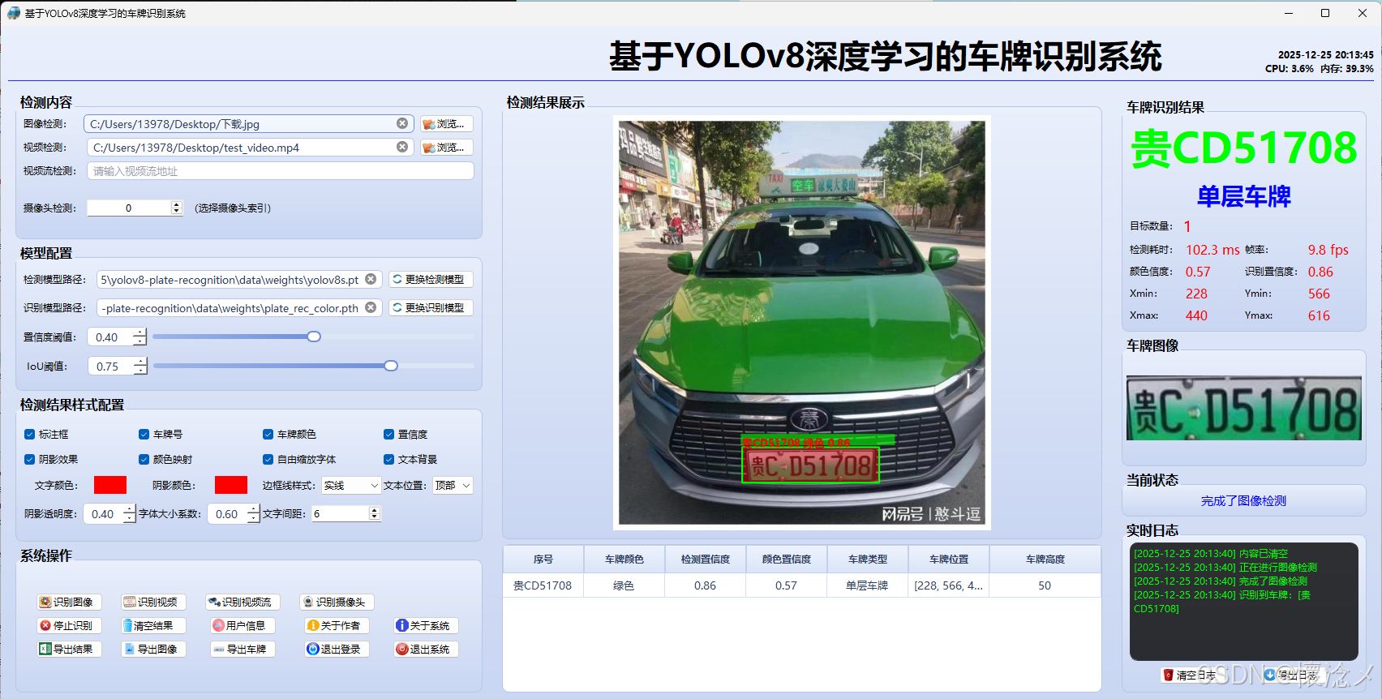Disable the 阴影效果 checkbox
The image size is (1382, 699).
tap(29, 459)
